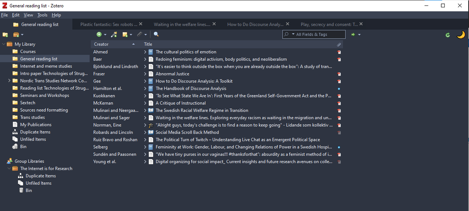Click the Add Item by Identifier wand
Screen dimensions: 469x211
tap(114, 35)
